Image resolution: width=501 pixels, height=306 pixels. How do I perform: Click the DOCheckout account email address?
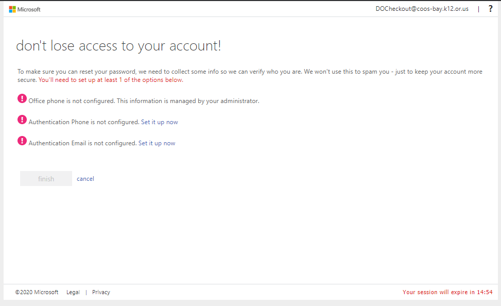[x=422, y=9]
